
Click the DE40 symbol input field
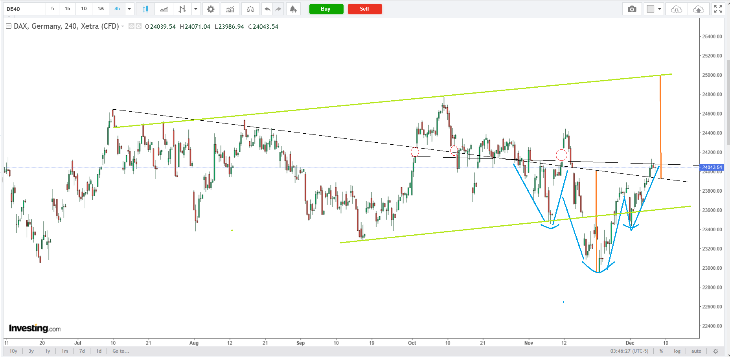coord(24,9)
